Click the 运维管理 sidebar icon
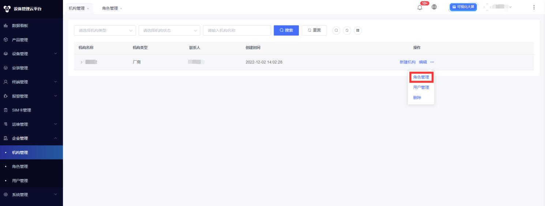The width and height of the screenshot is (545, 206). click(5, 124)
